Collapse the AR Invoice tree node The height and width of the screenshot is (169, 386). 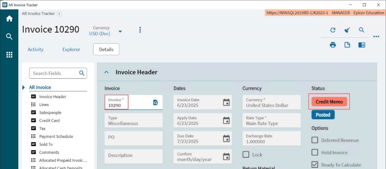24,87
